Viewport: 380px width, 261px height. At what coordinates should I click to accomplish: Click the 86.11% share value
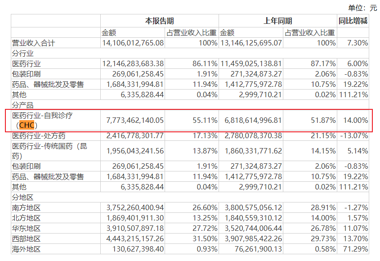[205, 63]
